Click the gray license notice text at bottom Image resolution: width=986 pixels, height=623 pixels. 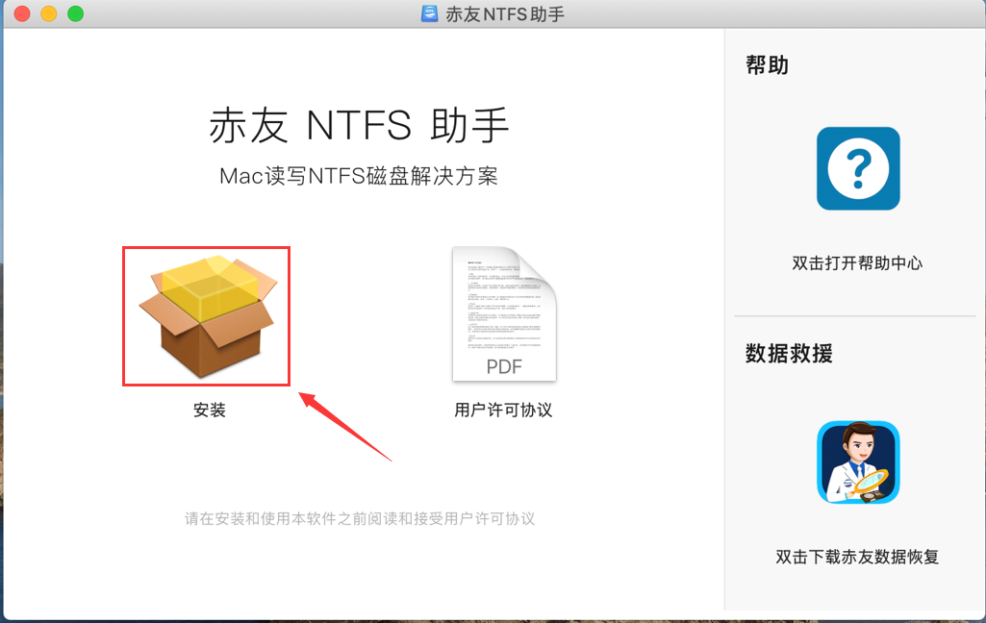360,519
